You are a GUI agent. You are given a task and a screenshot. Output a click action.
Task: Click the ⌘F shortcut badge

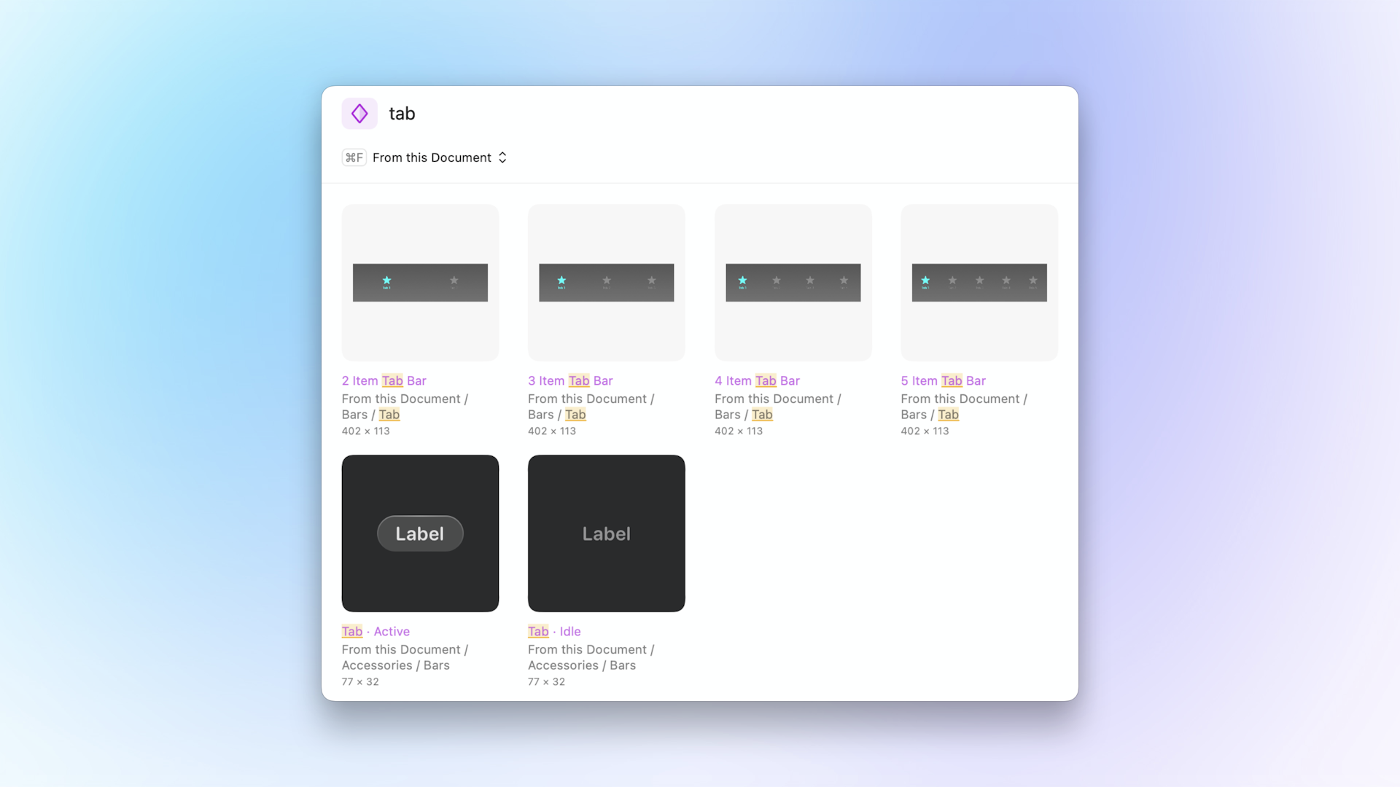click(354, 157)
